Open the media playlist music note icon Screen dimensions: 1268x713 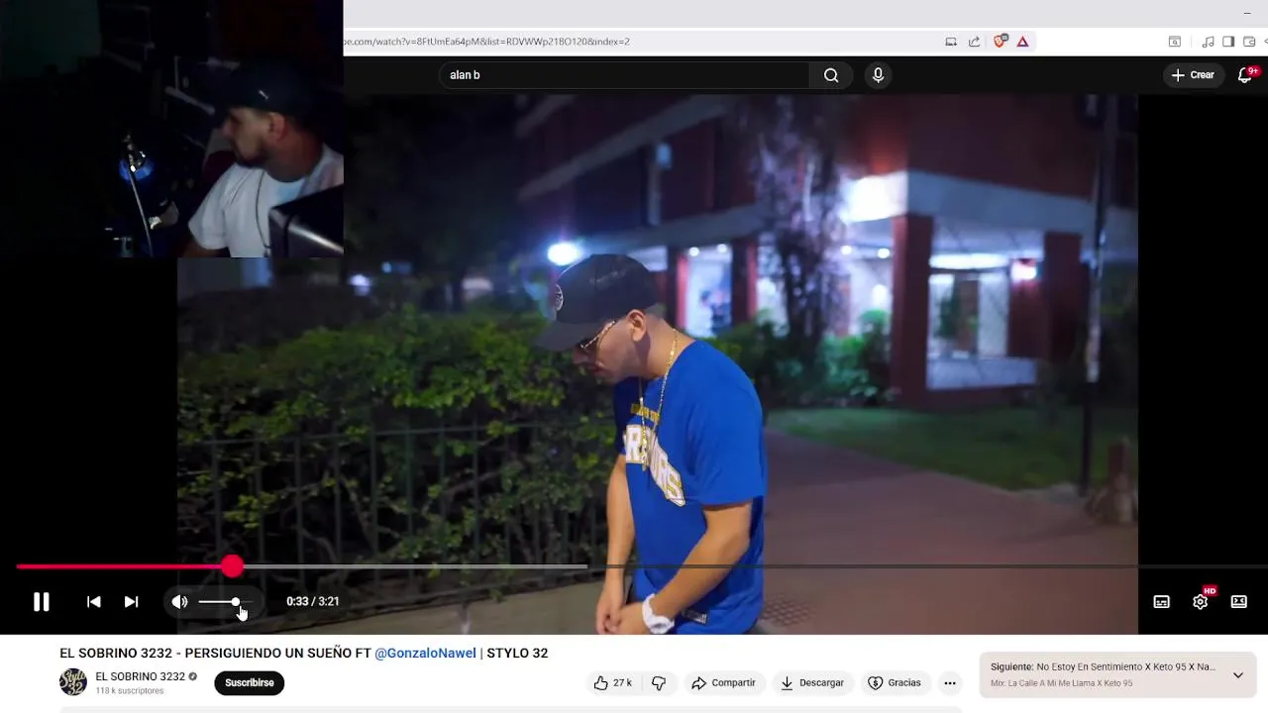coord(1208,42)
